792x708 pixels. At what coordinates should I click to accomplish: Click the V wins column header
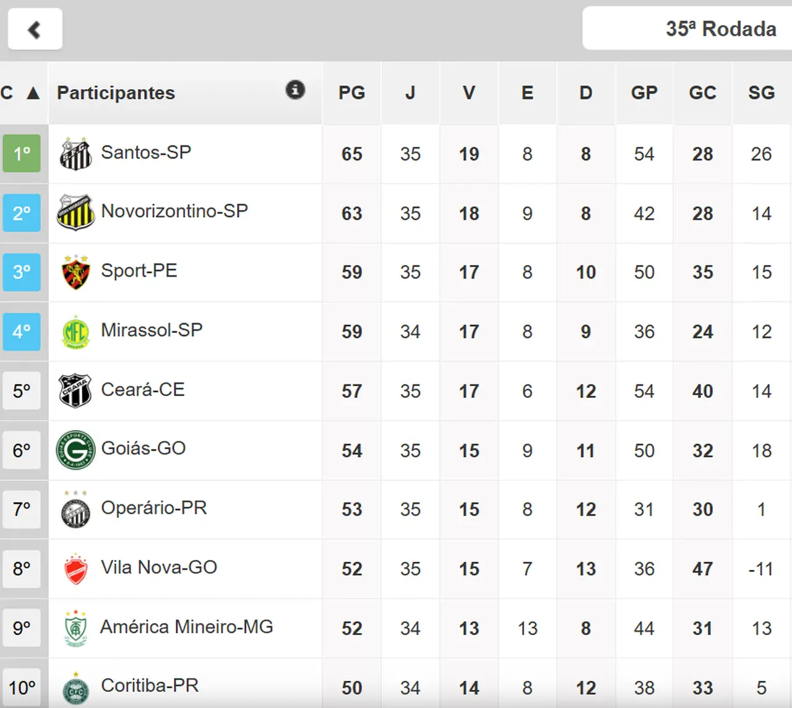[x=468, y=93]
